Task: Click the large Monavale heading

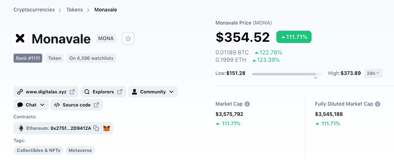Action: coord(61,39)
